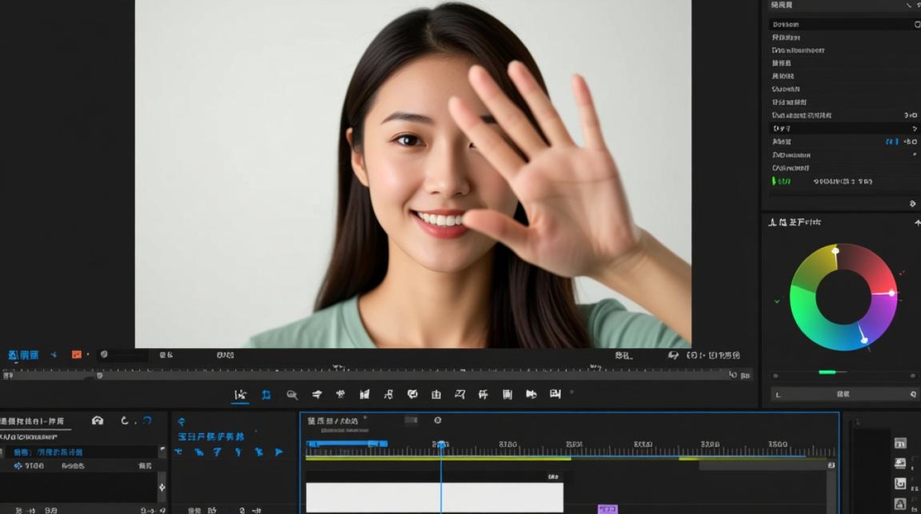Collapse the color wheel panel using its header arrow
This screenshot has height=514, width=921.
[917, 223]
